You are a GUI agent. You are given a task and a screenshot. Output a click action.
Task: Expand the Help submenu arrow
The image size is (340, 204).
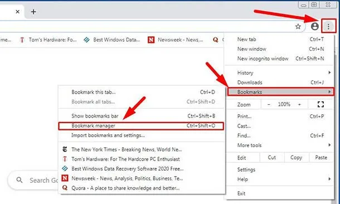point(329,179)
